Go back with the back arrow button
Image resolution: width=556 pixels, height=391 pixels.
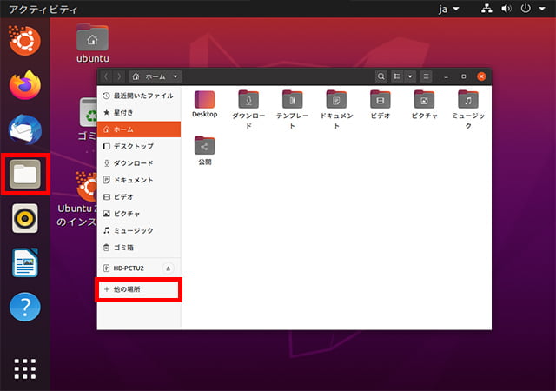(x=107, y=76)
